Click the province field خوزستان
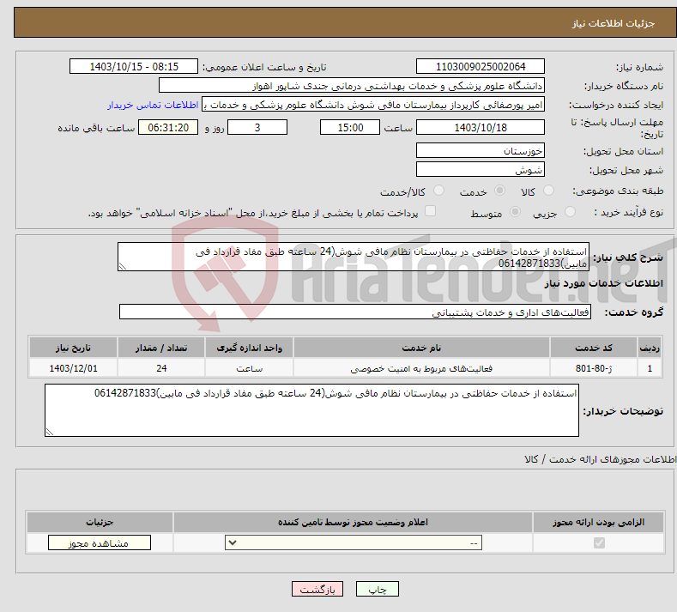The width and height of the screenshot is (677, 612). (481, 150)
